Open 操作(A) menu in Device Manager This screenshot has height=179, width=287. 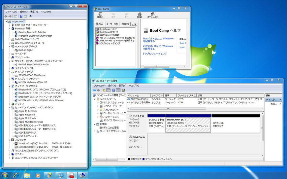[x=23, y=12]
